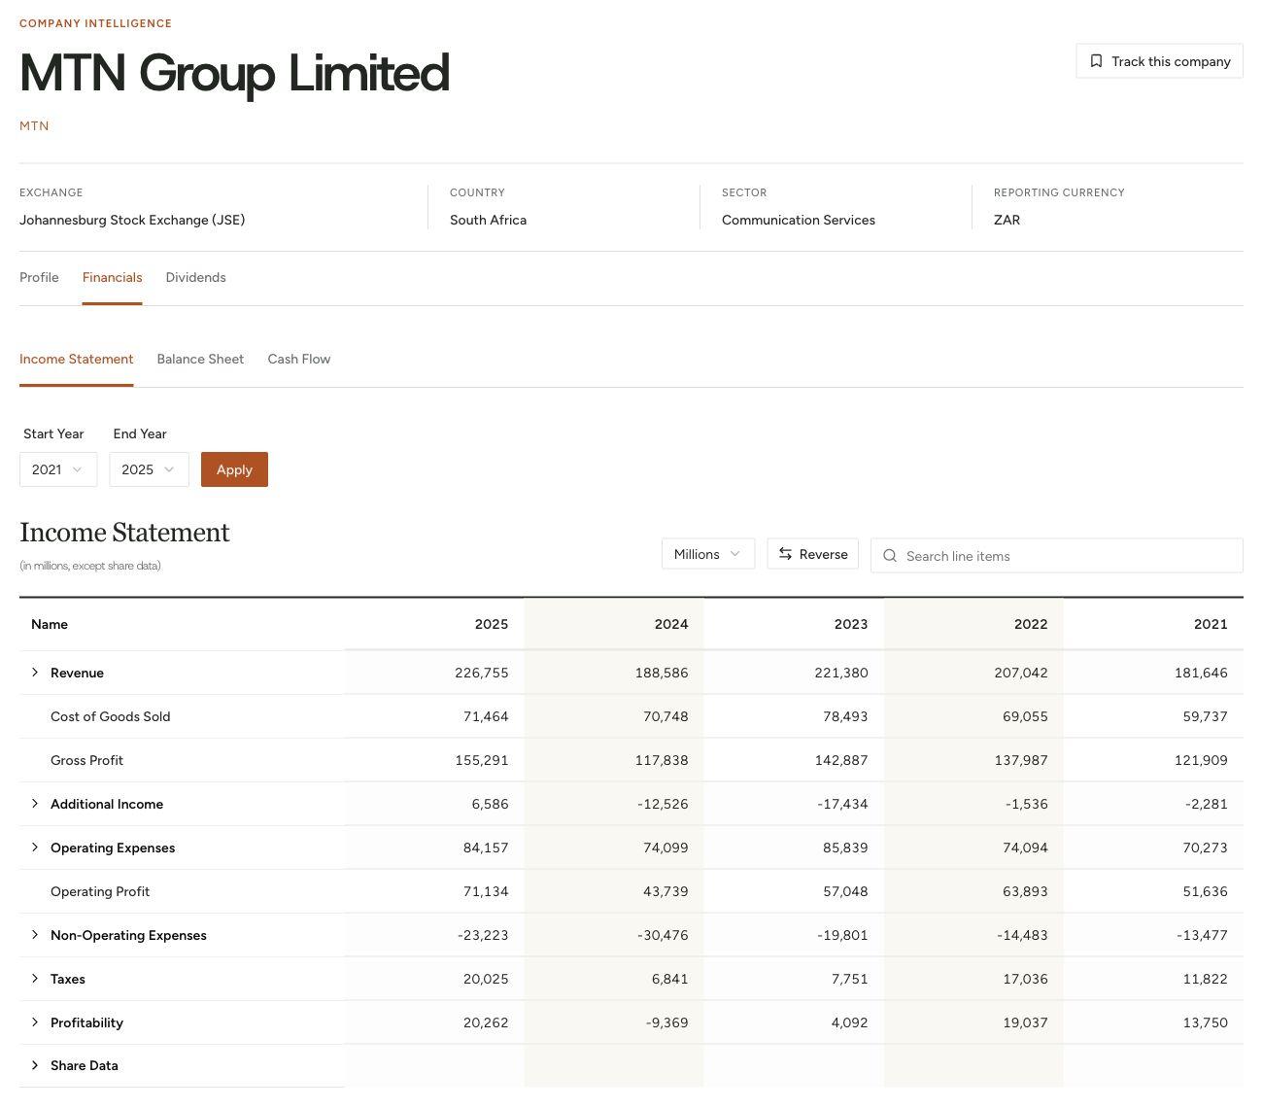1263x1108 pixels.
Task: Switch to the Balance Sheet tab
Action: coord(200,359)
